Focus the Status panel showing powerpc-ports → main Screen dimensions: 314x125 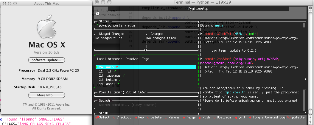click(x=146, y=25)
